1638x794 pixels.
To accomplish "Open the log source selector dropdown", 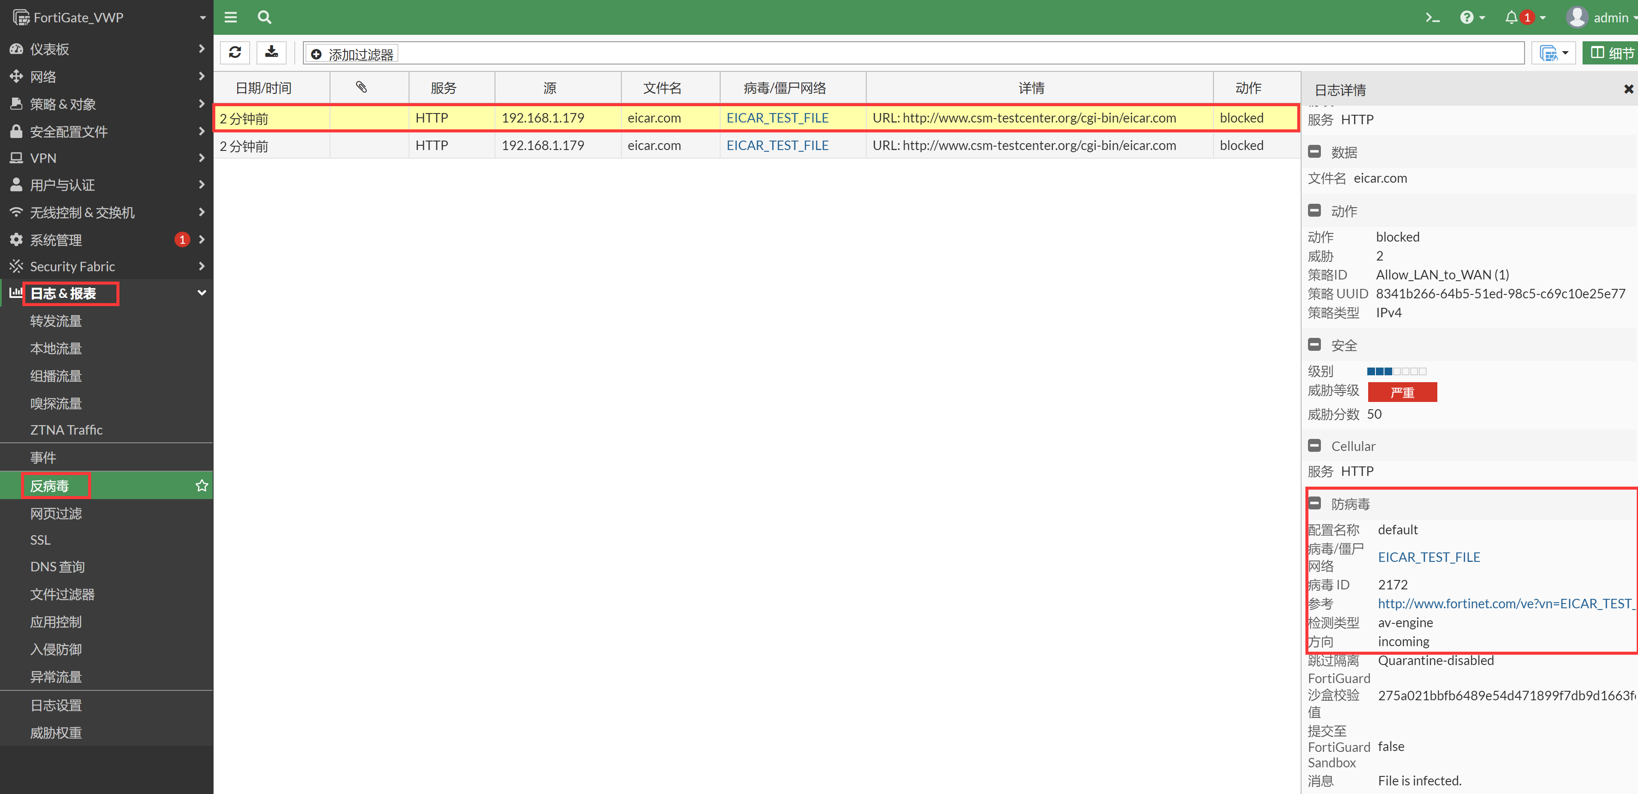I will 1553,53.
